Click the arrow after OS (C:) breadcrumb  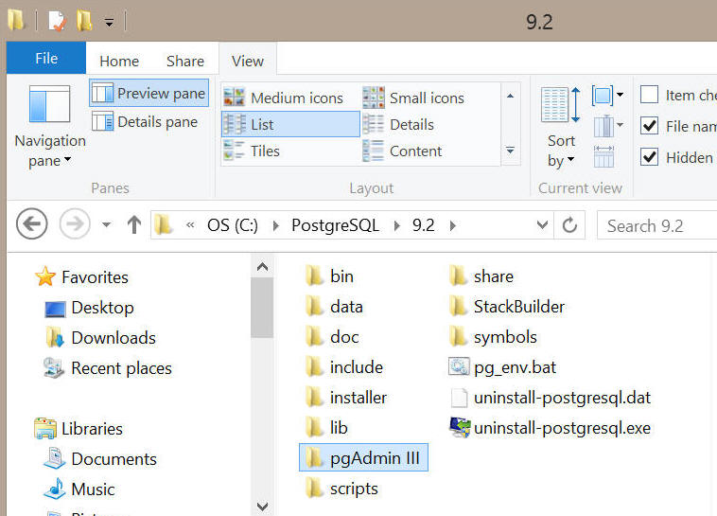(275, 225)
